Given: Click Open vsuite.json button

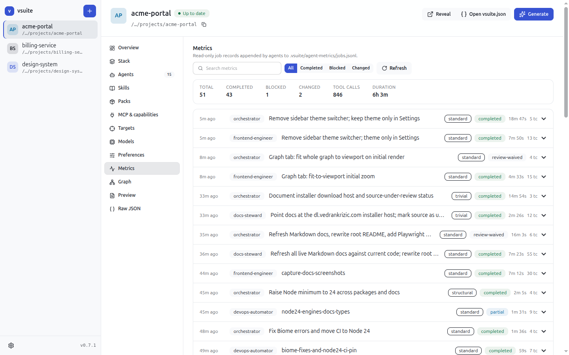Looking at the screenshot, I should [x=483, y=14].
